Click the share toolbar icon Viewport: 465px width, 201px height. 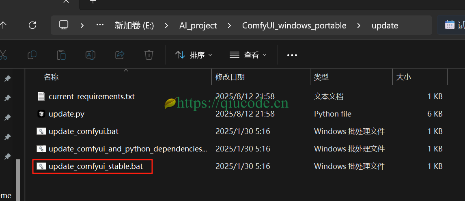[x=120, y=55]
